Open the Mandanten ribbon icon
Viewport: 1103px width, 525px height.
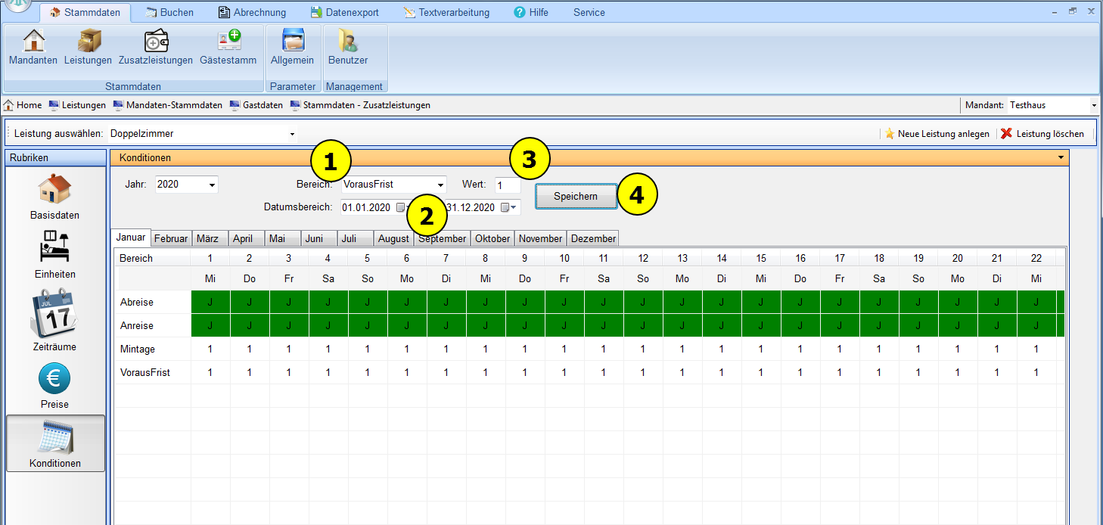[33, 47]
